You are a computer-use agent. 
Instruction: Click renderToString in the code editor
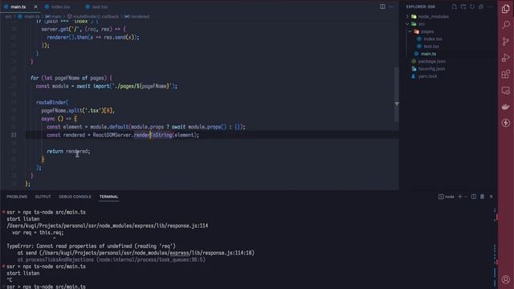(x=153, y=135)
